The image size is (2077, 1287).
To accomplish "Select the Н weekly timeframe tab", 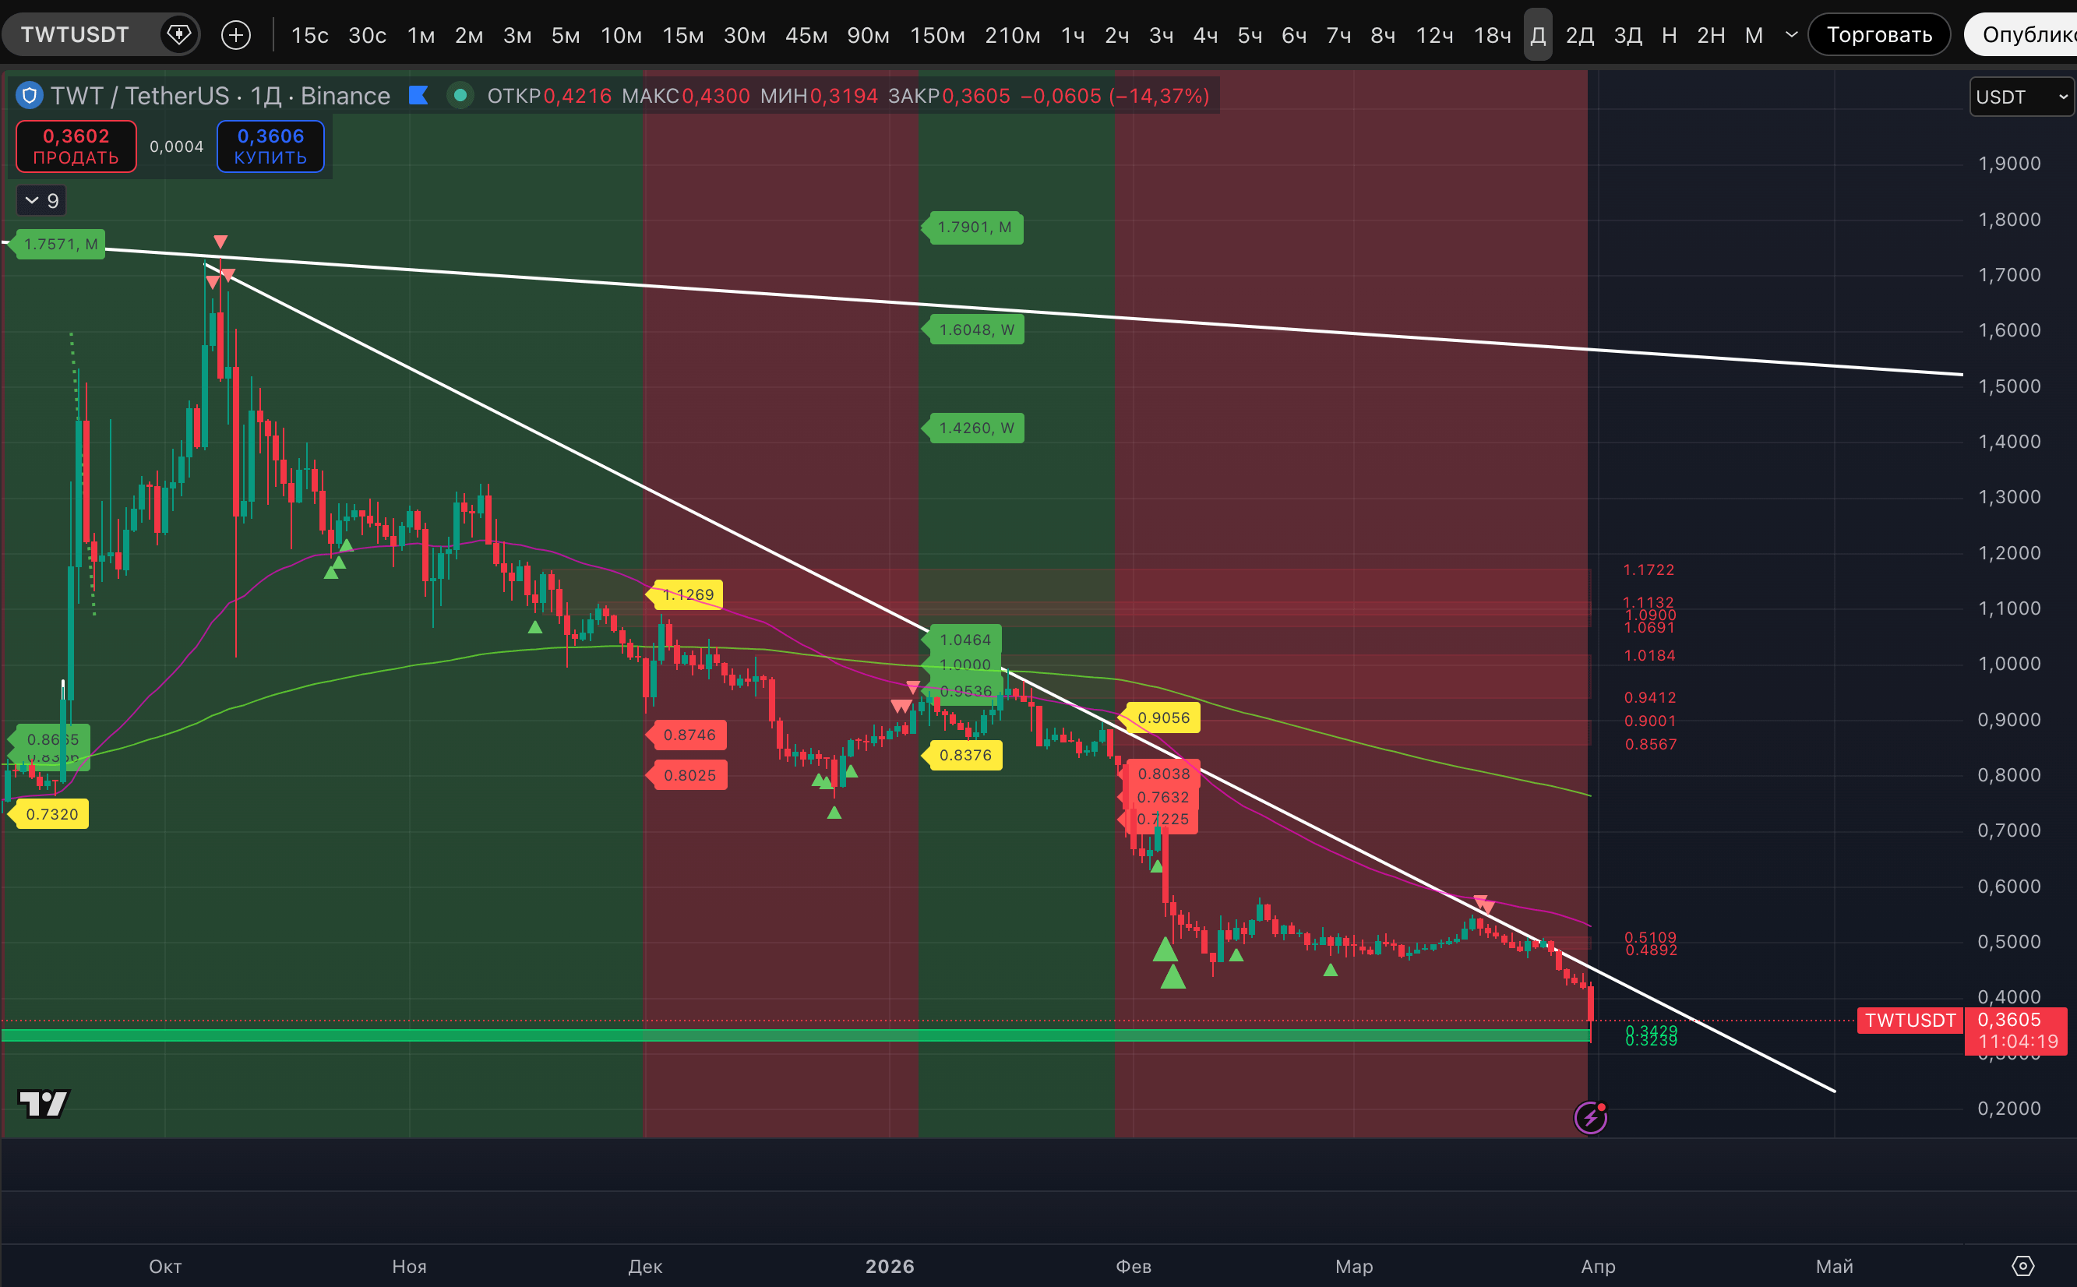I will tap(1669, 35).
